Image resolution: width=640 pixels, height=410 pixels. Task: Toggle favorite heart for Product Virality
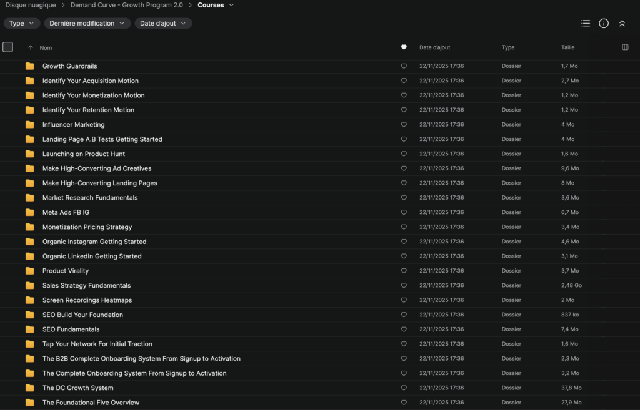click(x=404, y=271)
